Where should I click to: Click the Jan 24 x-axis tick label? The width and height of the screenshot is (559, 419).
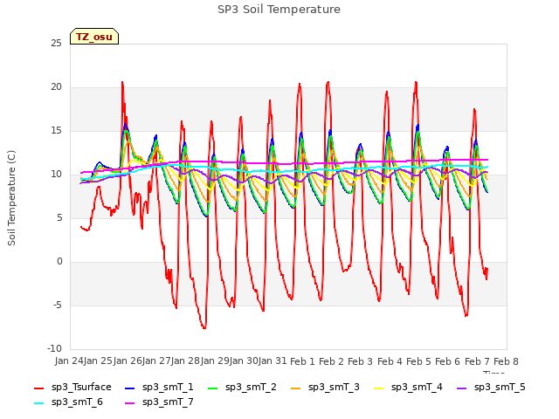(x=69, y=361)
